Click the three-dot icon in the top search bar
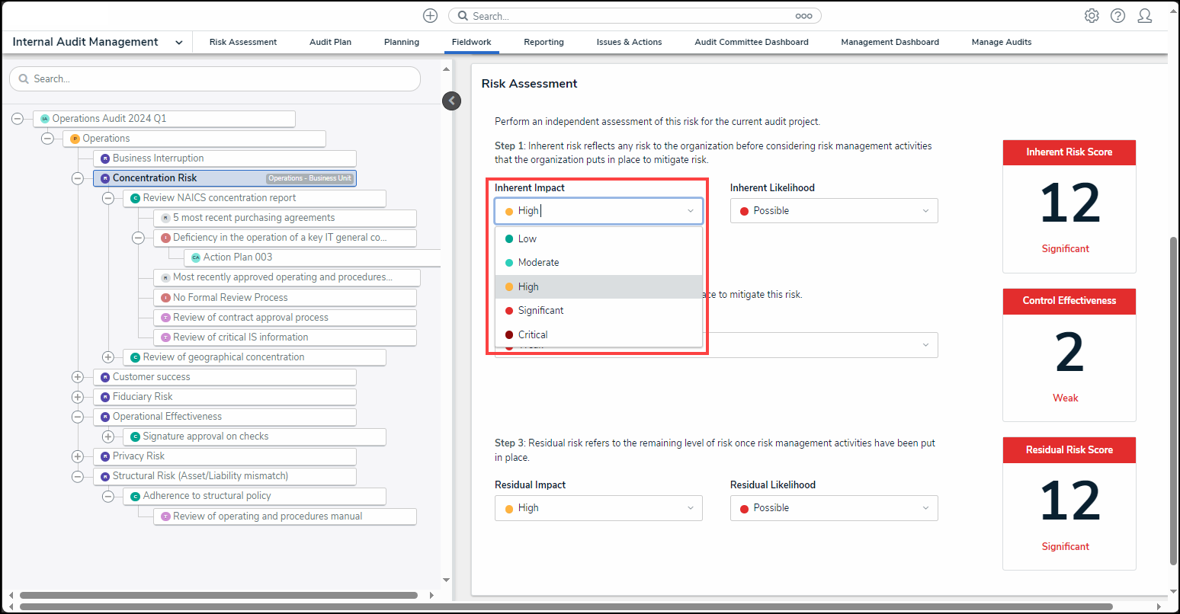The width and height of the screenshot is (1180, 614). 803,16
